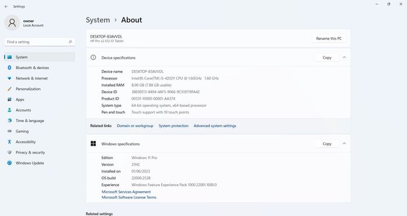
Task: Go to Accessibility settings
Action: click(x=40, y=142)
